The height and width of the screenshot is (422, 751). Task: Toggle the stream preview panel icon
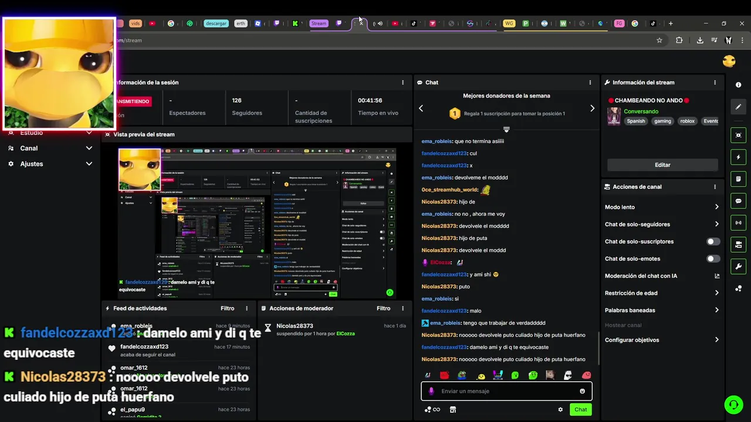coord(738,135)
